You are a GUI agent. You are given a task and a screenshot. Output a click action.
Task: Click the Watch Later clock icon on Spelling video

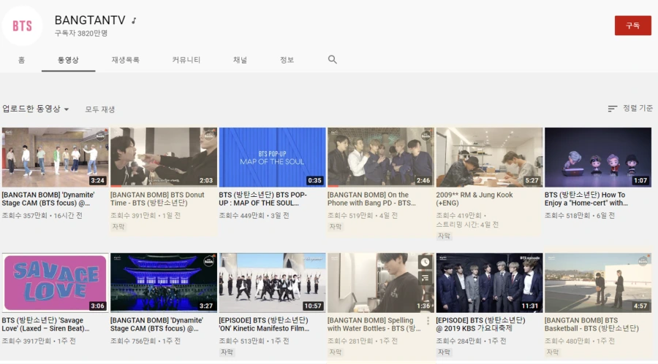[x=425, y=262]
